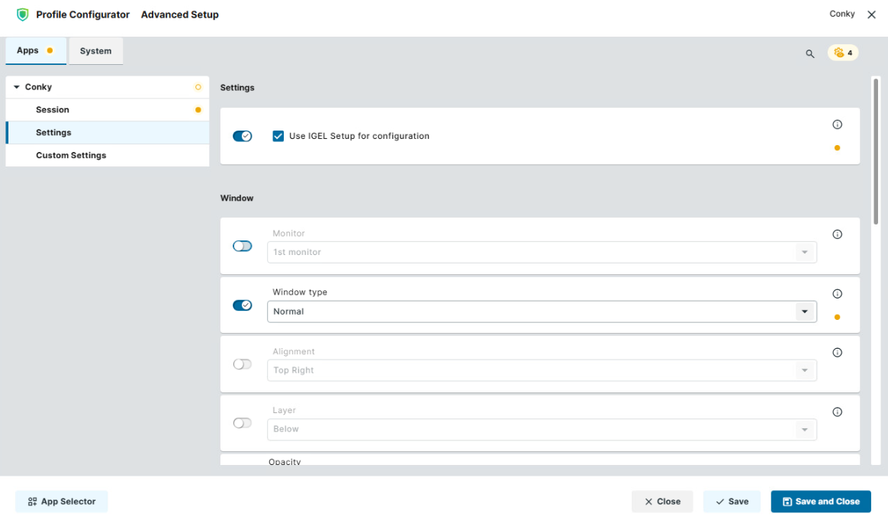
Task: Collapse the Conky tree node arrow
Action: pyautogui.click(x=17, y=87)
